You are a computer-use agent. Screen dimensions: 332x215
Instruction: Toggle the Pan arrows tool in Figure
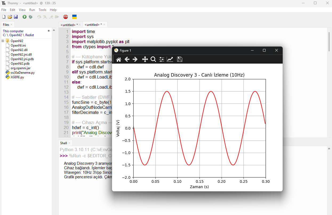click(145, 59)
